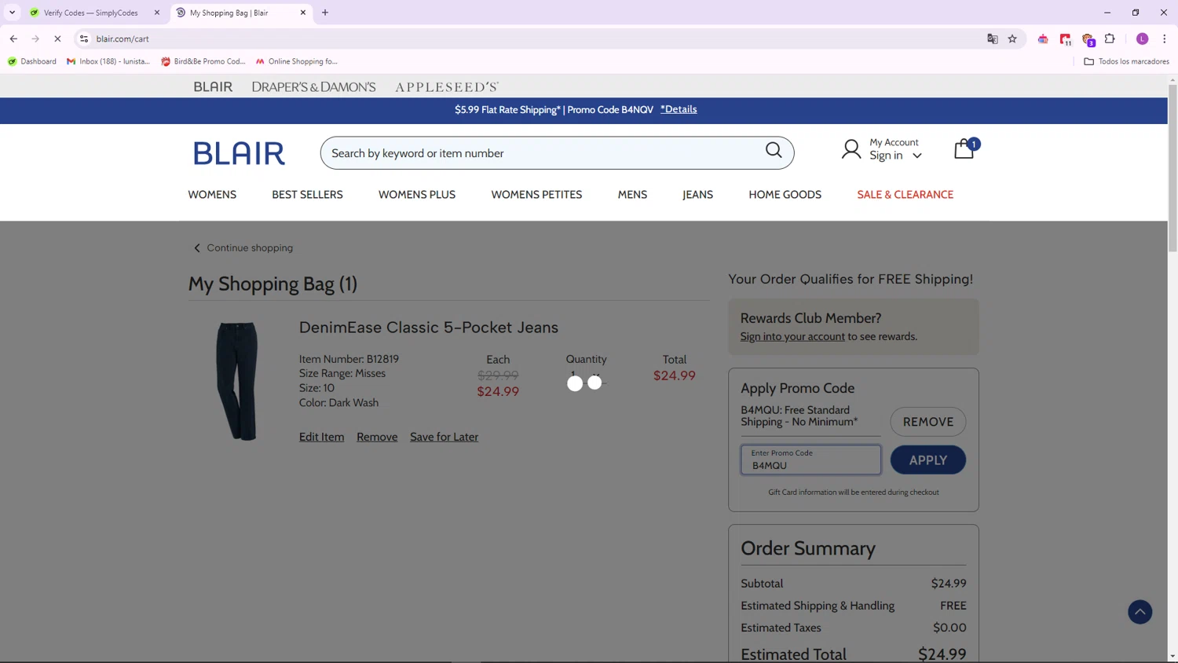Close the Verify Codes SimplyCodes tab
Viewport: 1178px width, 663px height.
[157, 13]
